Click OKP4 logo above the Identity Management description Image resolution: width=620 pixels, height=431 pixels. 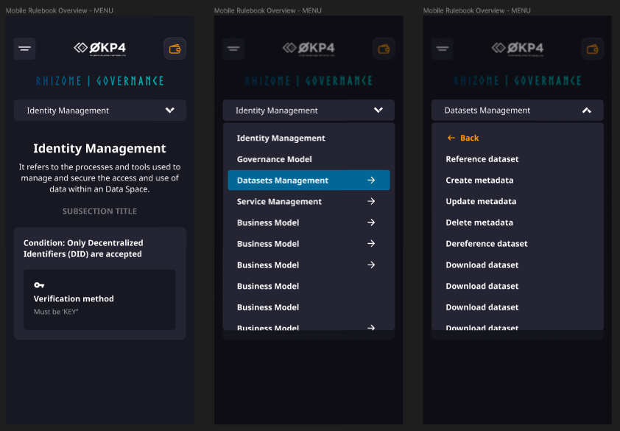tap(100, 49)
